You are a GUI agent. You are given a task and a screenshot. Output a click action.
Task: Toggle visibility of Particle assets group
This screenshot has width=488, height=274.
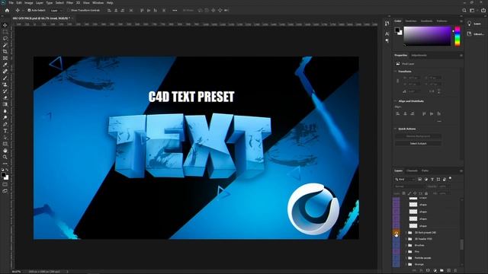coord(396,258)
